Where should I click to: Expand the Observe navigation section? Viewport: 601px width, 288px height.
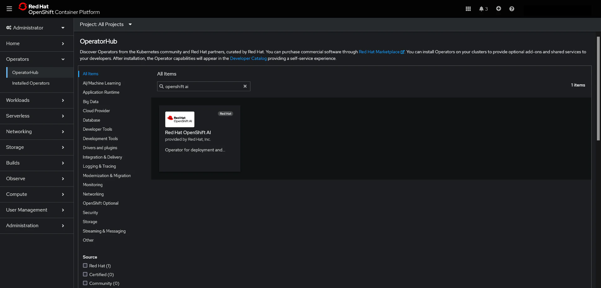click(x=37, y=179)
